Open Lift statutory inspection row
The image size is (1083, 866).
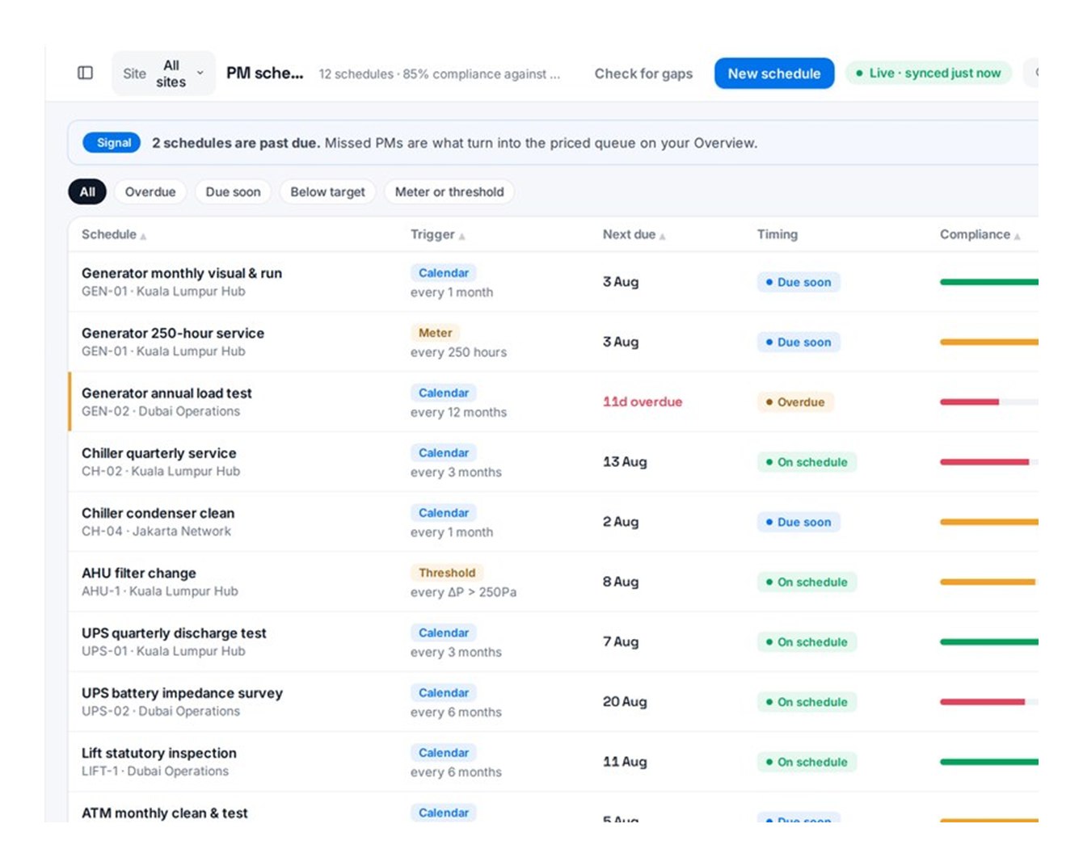pyautogui.click(x=553, y=762)
